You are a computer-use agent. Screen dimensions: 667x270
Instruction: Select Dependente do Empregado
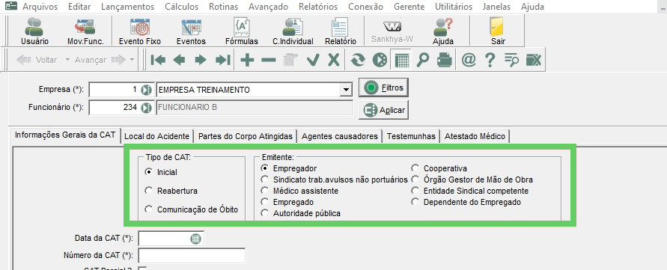pos(466,202)
